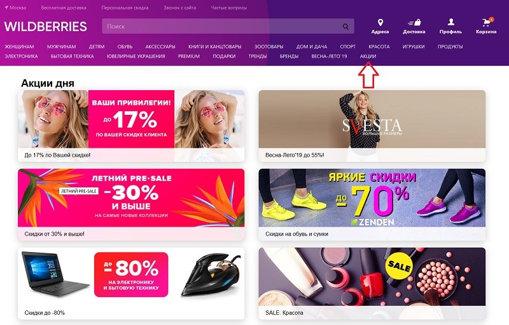Open the Zenden 70% shoes banner
The image size is (509, 325).
(372, 204)
